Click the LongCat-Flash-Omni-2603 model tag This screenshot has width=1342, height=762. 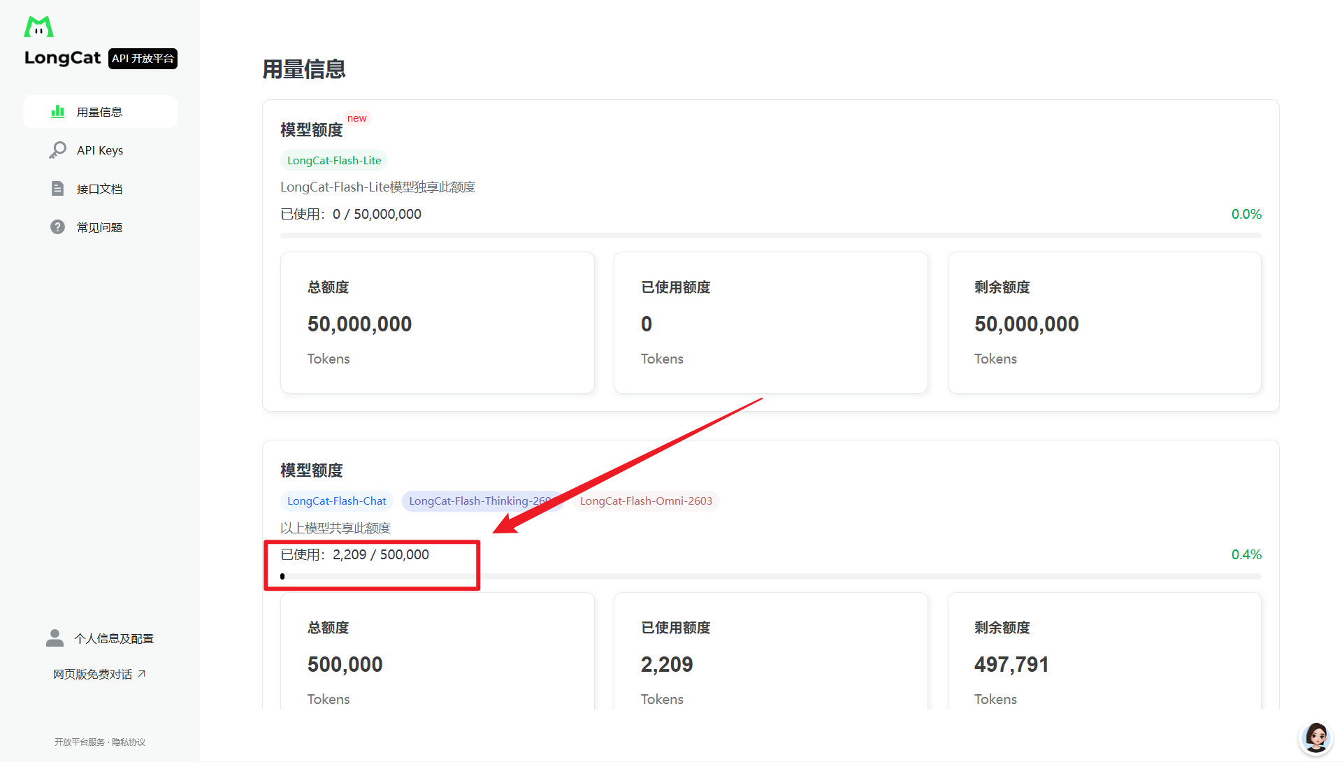[x=646, y=501]
